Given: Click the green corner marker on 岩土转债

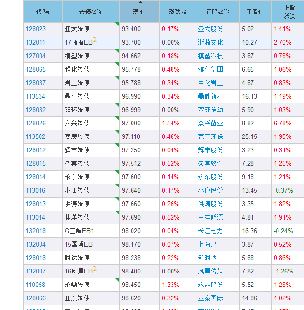Looking at the screenshot, I should 117,77.
